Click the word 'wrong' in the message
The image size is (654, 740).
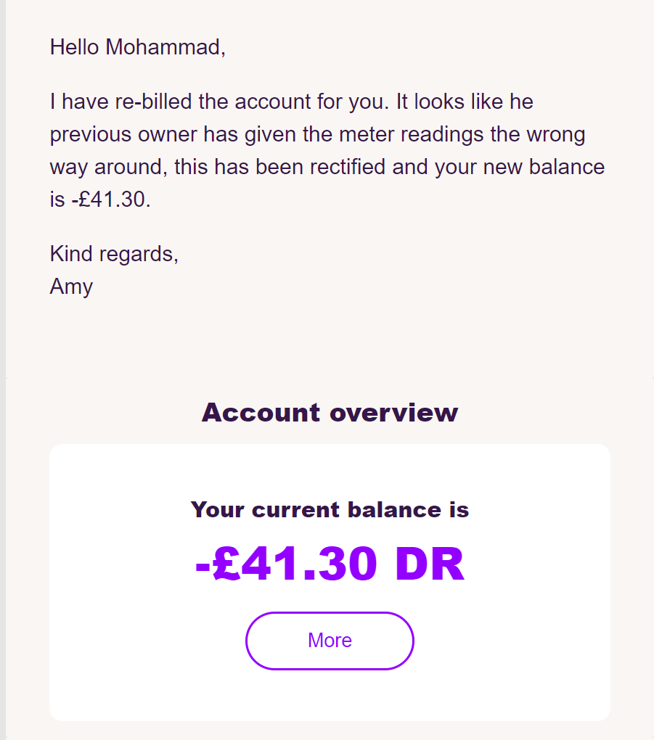pyautogui.click(x=556, y=134)
